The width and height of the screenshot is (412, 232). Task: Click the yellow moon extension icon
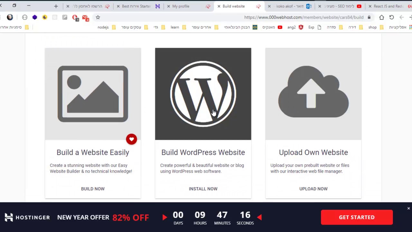[x=45, y=17]
